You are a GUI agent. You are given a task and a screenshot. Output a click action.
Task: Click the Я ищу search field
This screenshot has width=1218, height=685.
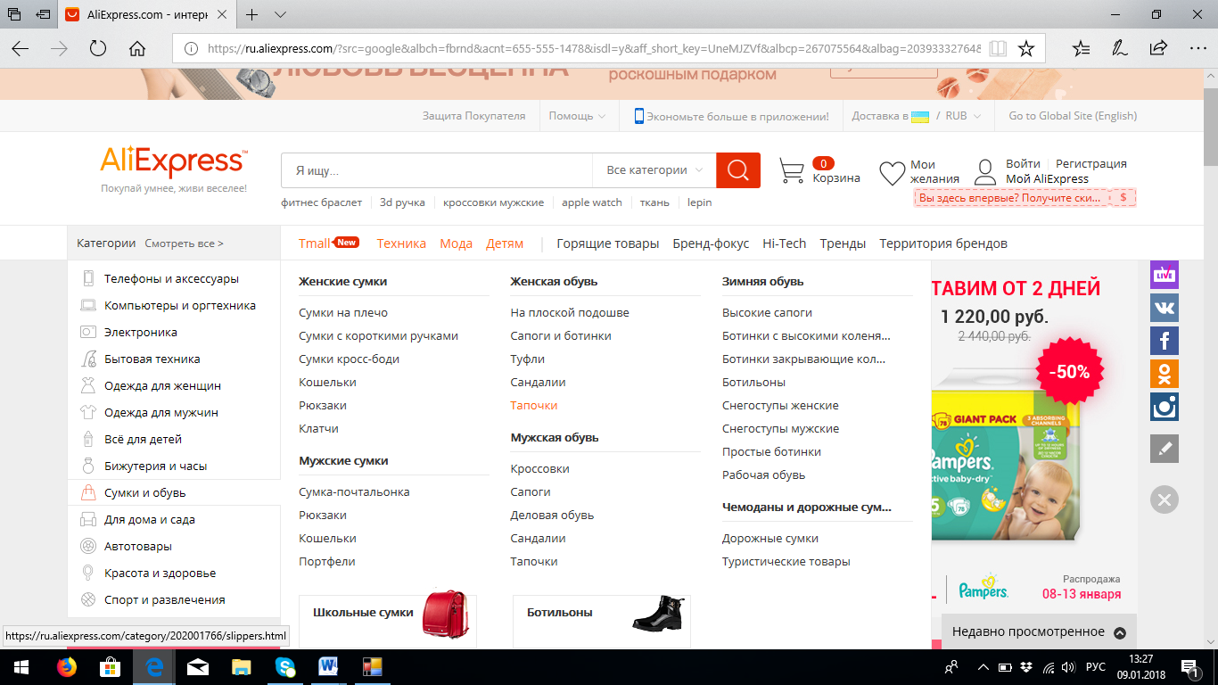pyautogui.click(x=437, y=170)
